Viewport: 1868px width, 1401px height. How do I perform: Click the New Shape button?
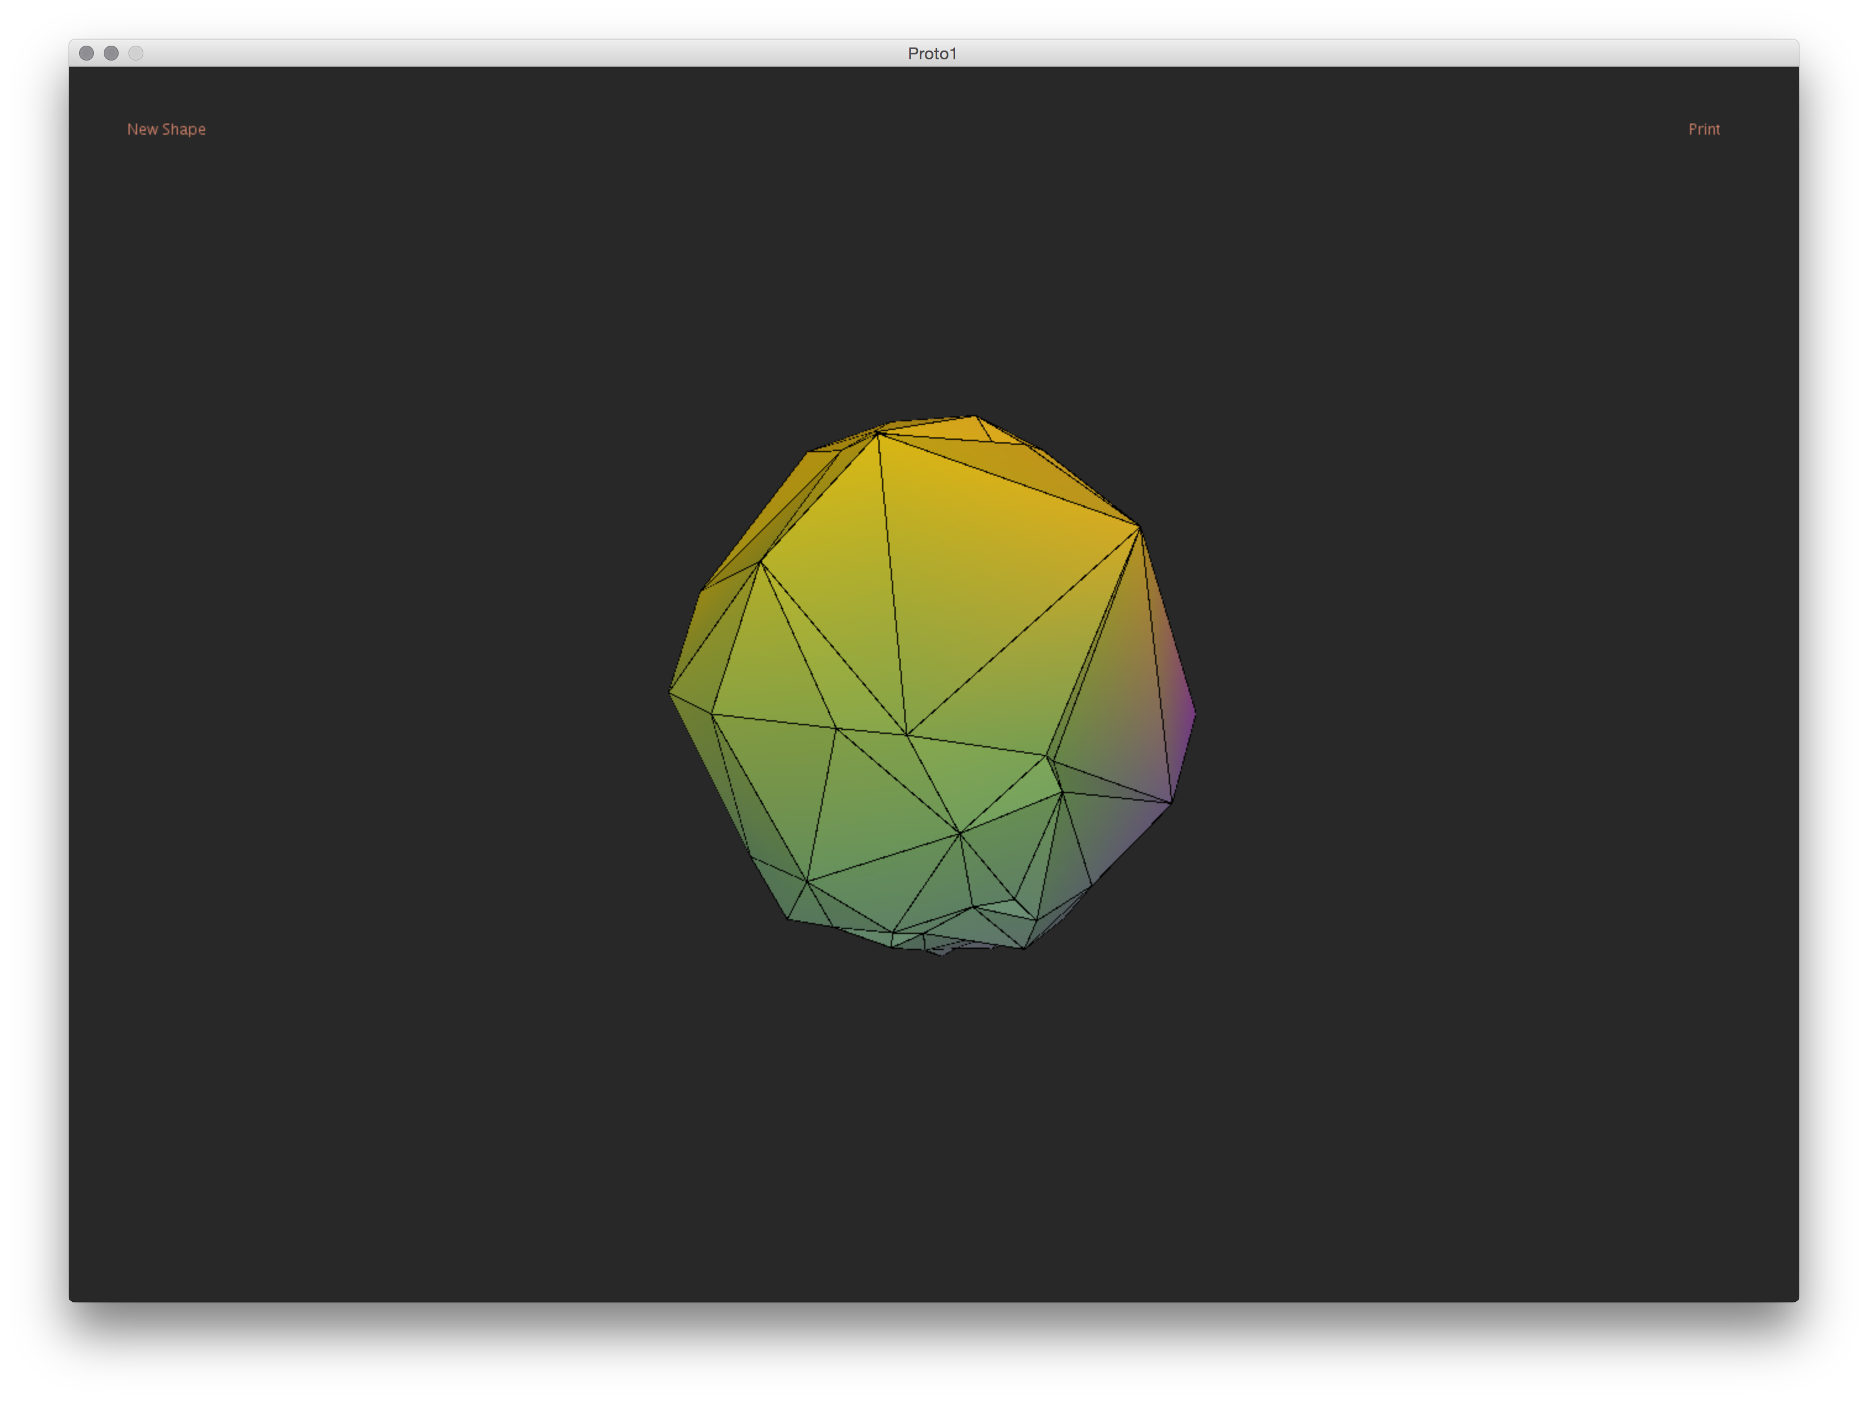tap(166, 129)
